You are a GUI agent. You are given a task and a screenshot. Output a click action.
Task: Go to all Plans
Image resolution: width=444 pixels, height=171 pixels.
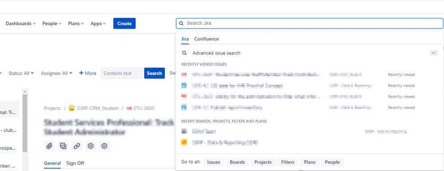tap(309, 162)
